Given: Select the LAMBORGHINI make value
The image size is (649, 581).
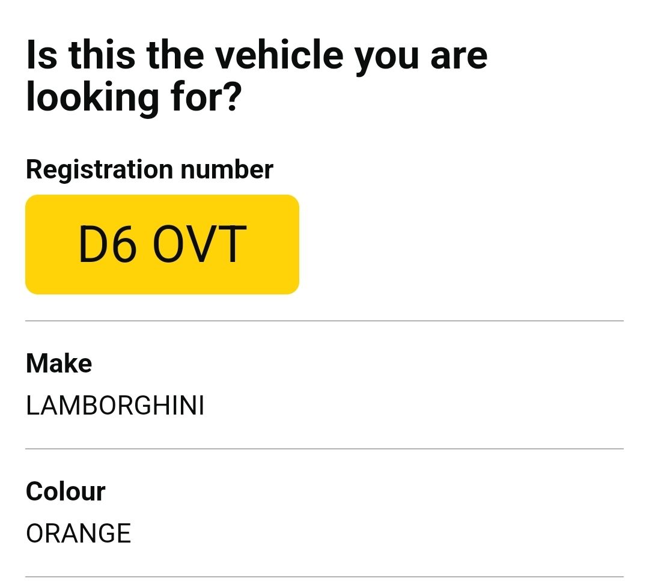Looking at the screenshot, I should point(115,406).
